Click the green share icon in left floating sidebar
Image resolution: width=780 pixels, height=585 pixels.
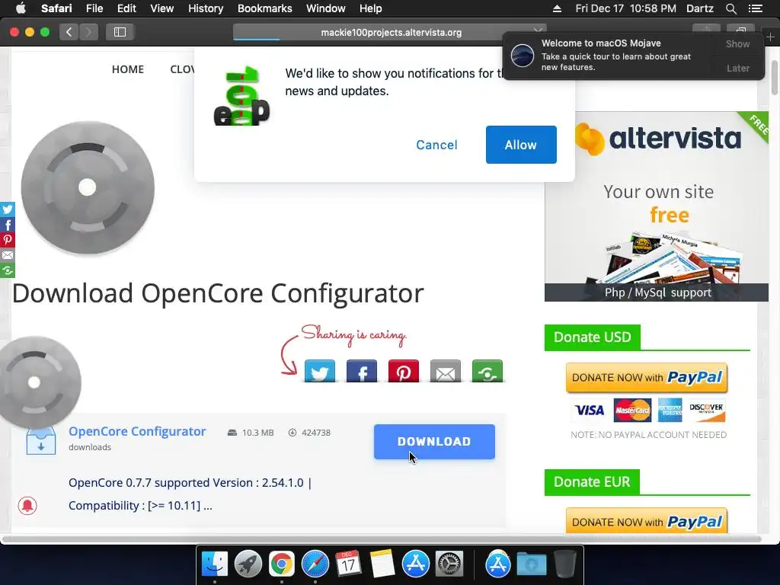click(x=8, y=270)
